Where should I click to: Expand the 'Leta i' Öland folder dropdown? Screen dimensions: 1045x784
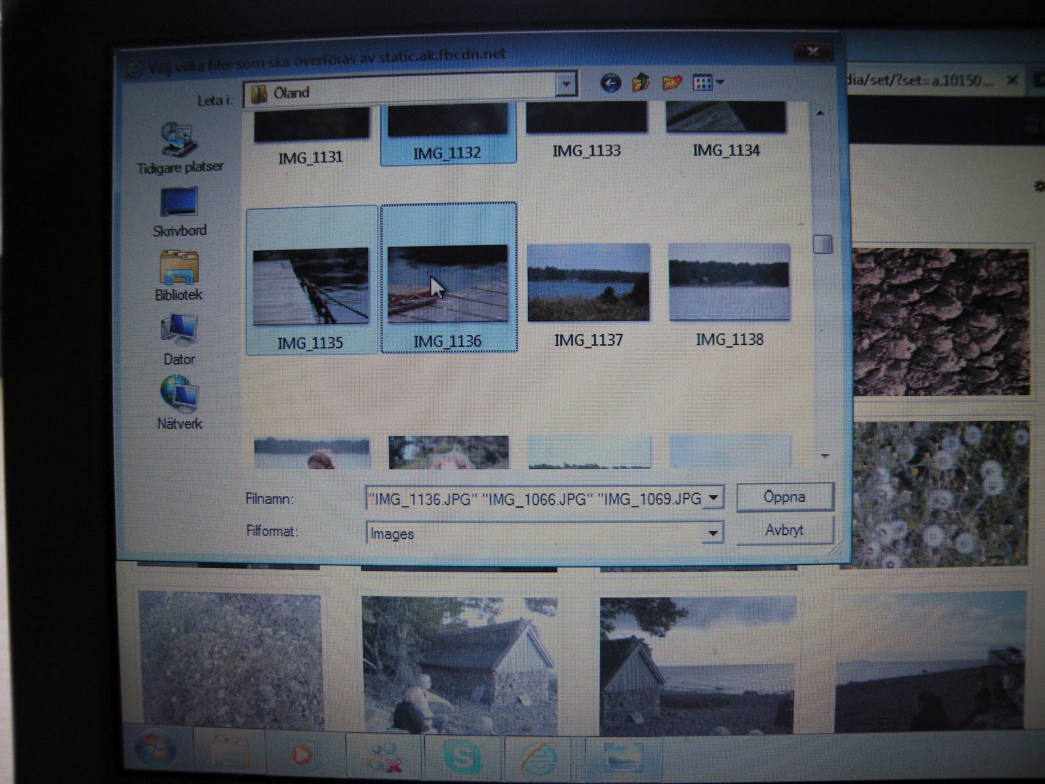point(566,84)
